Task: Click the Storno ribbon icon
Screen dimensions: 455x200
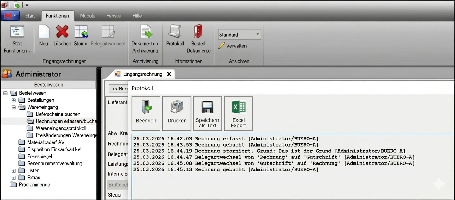Action: tap(81, 32)
